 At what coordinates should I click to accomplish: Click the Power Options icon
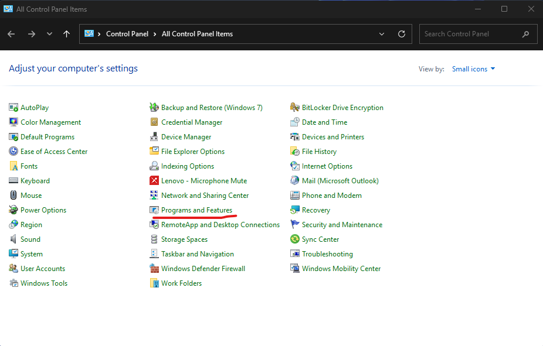pos(13,210)
